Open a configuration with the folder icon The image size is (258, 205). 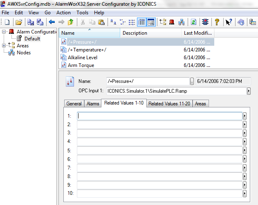click(x=19, y=22)
